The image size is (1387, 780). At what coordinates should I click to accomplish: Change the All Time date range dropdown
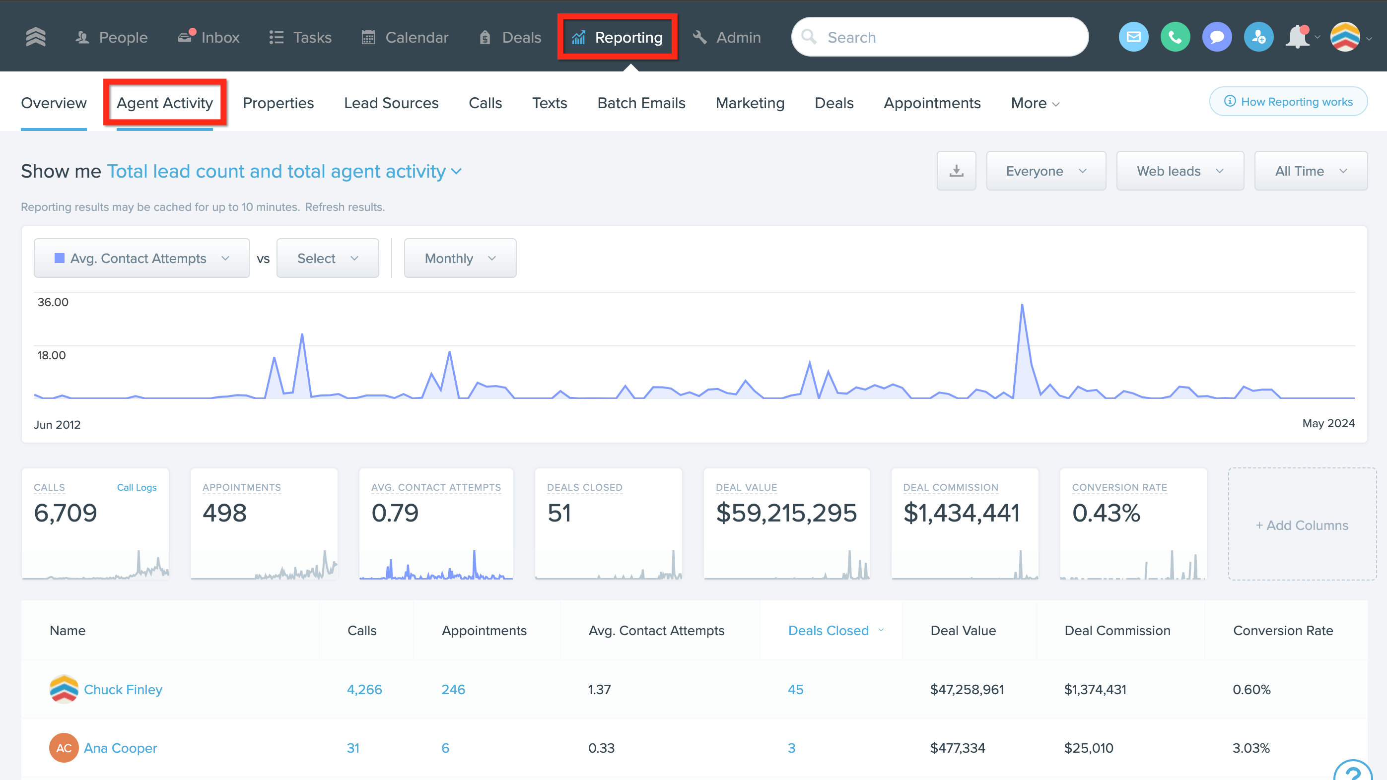pyautogui.click(x=1311, y=171)
